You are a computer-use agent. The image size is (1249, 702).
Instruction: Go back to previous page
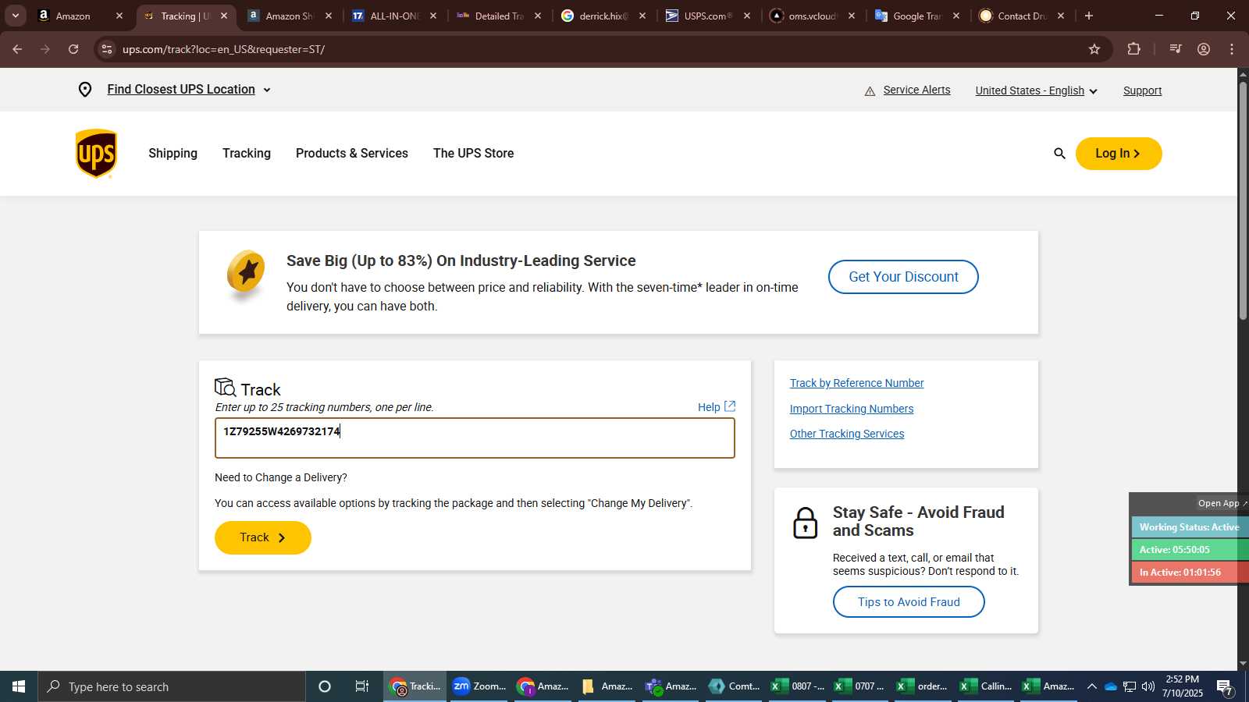[x=17, y=49]
